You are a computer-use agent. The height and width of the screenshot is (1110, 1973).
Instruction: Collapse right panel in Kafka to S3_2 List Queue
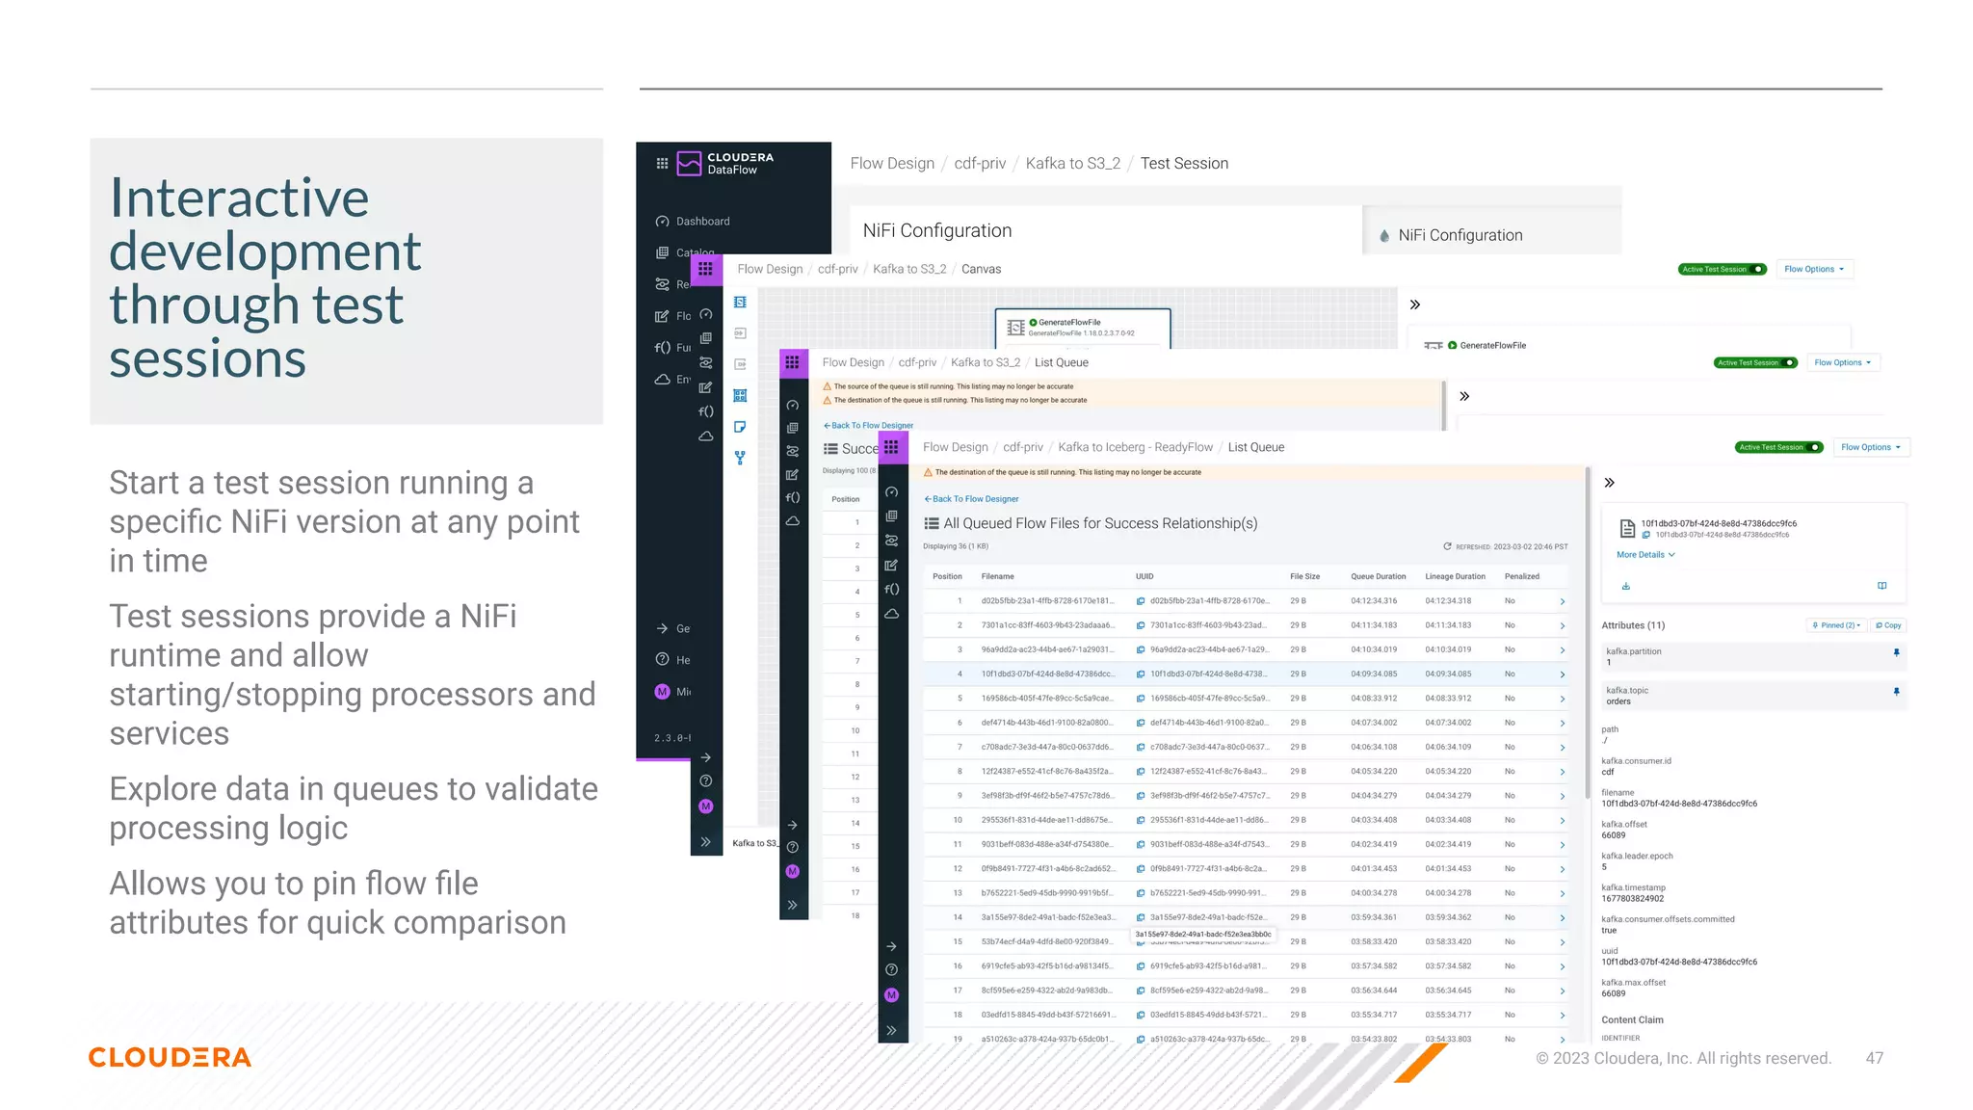point(1464,396)
